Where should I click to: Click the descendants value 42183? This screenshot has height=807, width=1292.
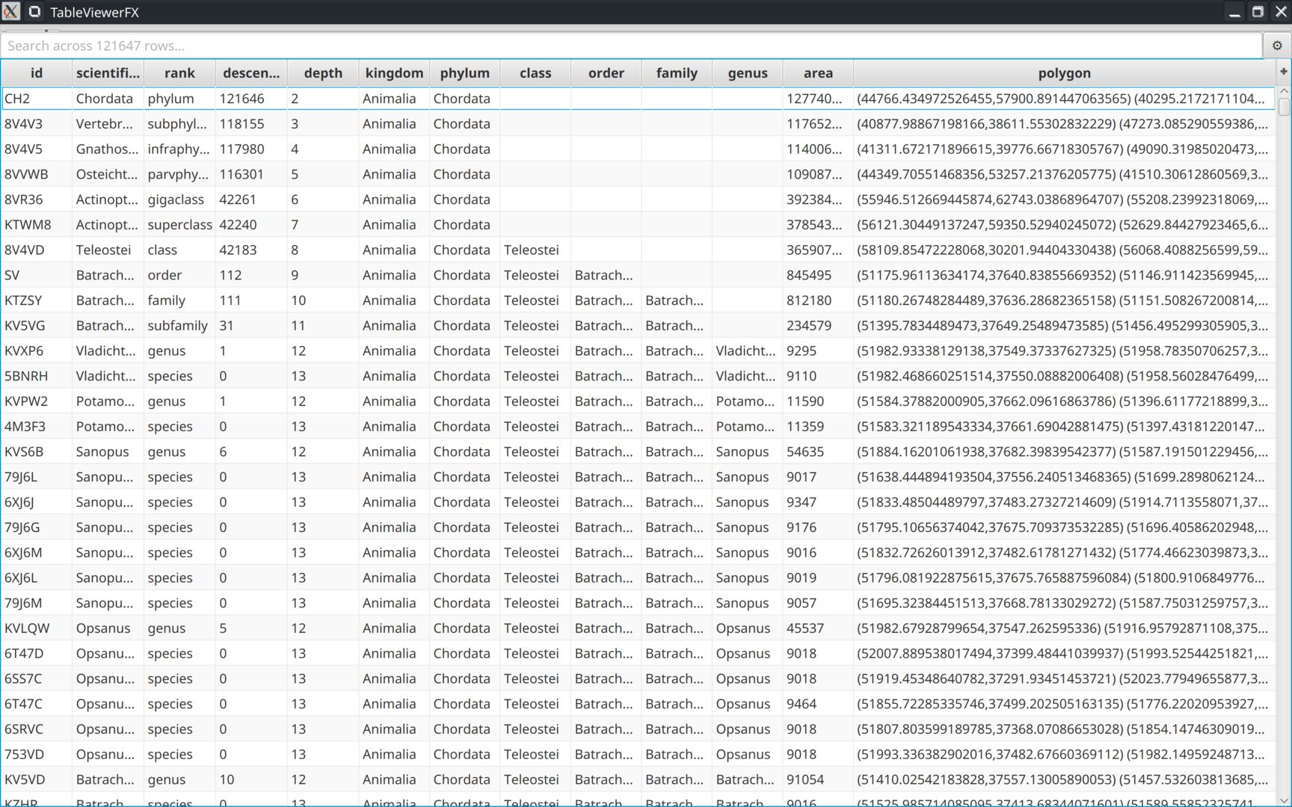[251, 250]
